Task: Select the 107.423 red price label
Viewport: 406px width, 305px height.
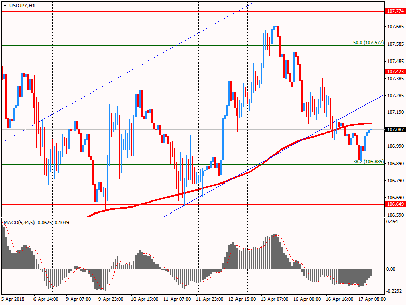Action: 395,72
